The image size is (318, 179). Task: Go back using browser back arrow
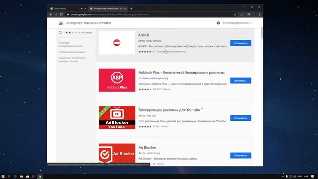(x=51, y=14)
